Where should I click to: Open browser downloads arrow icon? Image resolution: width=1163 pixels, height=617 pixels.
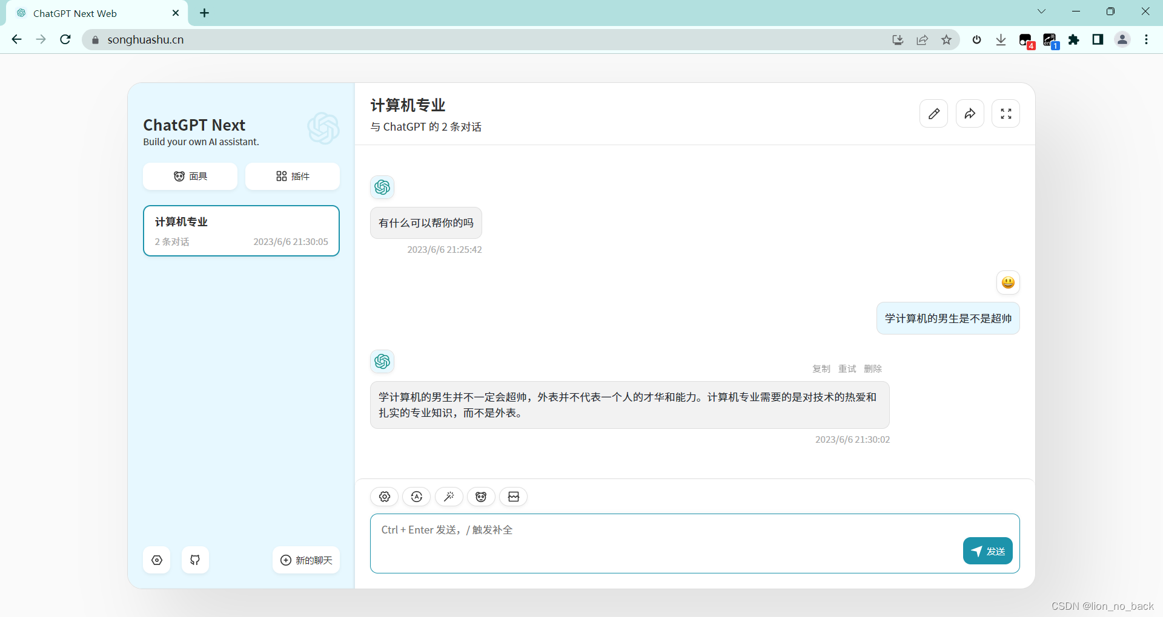coord(1001,40)
